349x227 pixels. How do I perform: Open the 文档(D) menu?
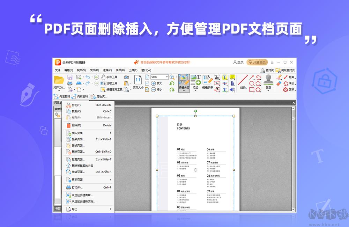94,69
